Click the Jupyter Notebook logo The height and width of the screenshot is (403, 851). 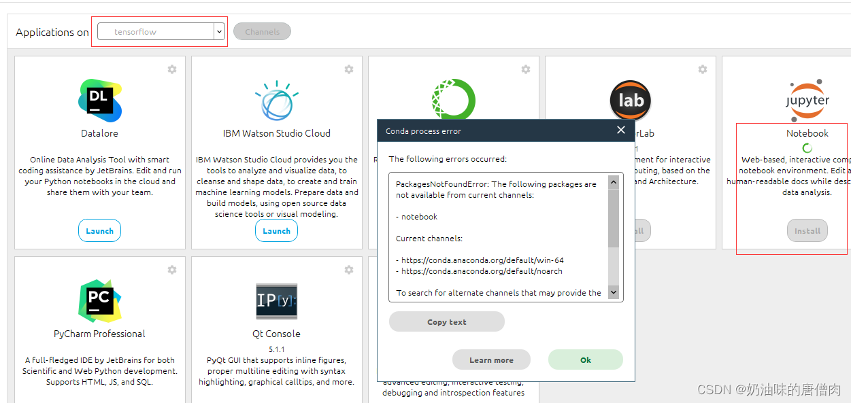[x=807, y=101]
